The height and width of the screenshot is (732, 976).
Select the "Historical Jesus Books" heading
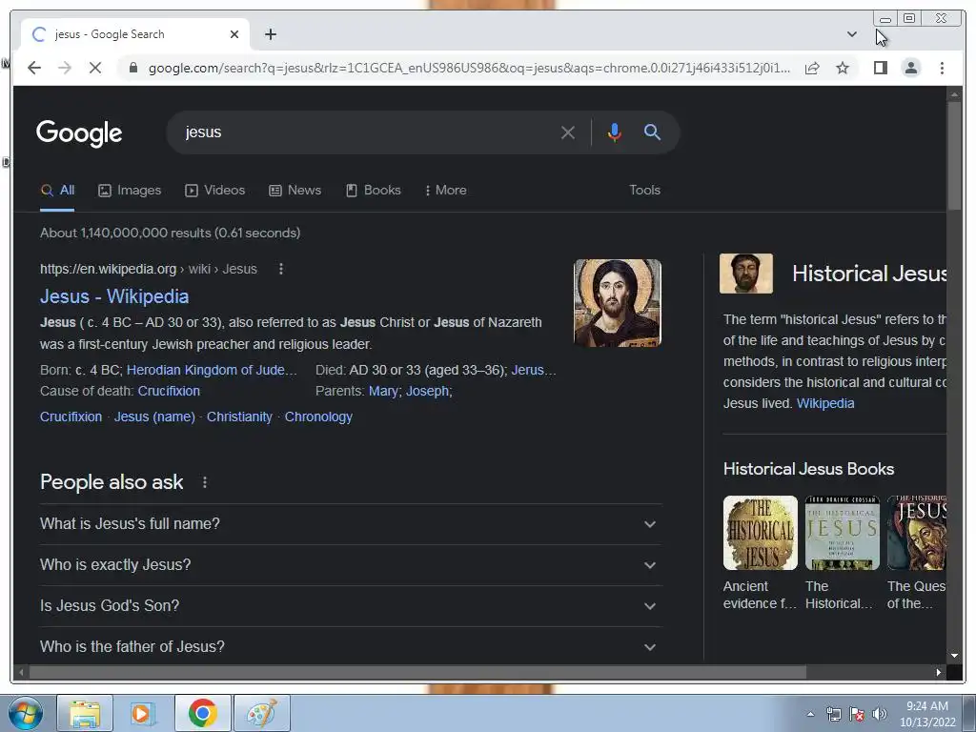click(x=808, y=469)
